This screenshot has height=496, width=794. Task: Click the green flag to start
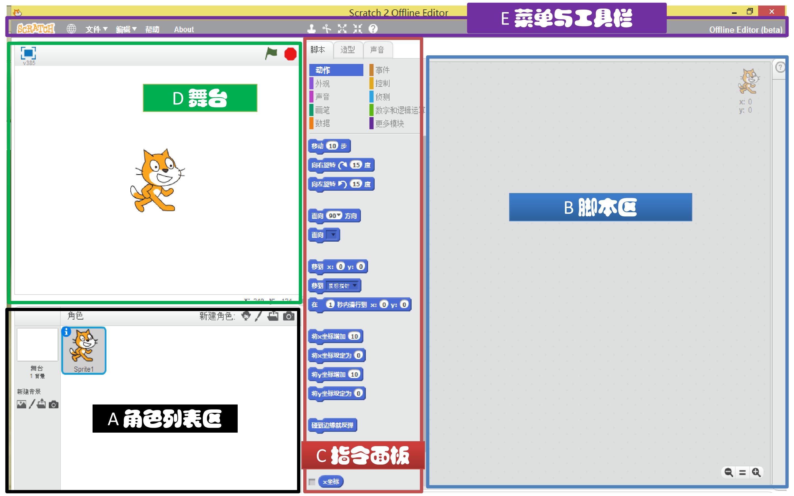(x=271, y=53)
